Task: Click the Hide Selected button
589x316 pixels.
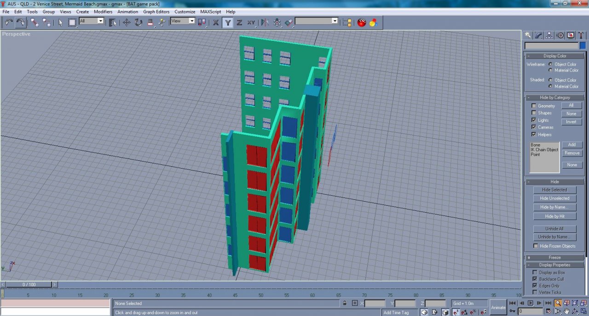Action: pyautogui.click(x=554, y=190)
